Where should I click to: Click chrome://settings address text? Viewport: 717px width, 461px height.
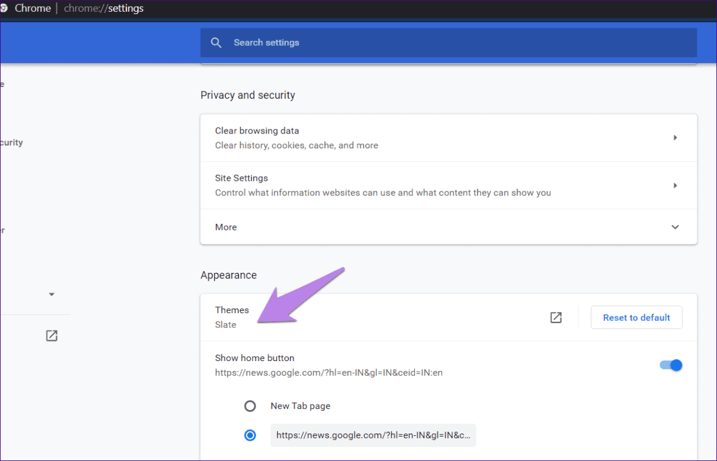[104, 8]
